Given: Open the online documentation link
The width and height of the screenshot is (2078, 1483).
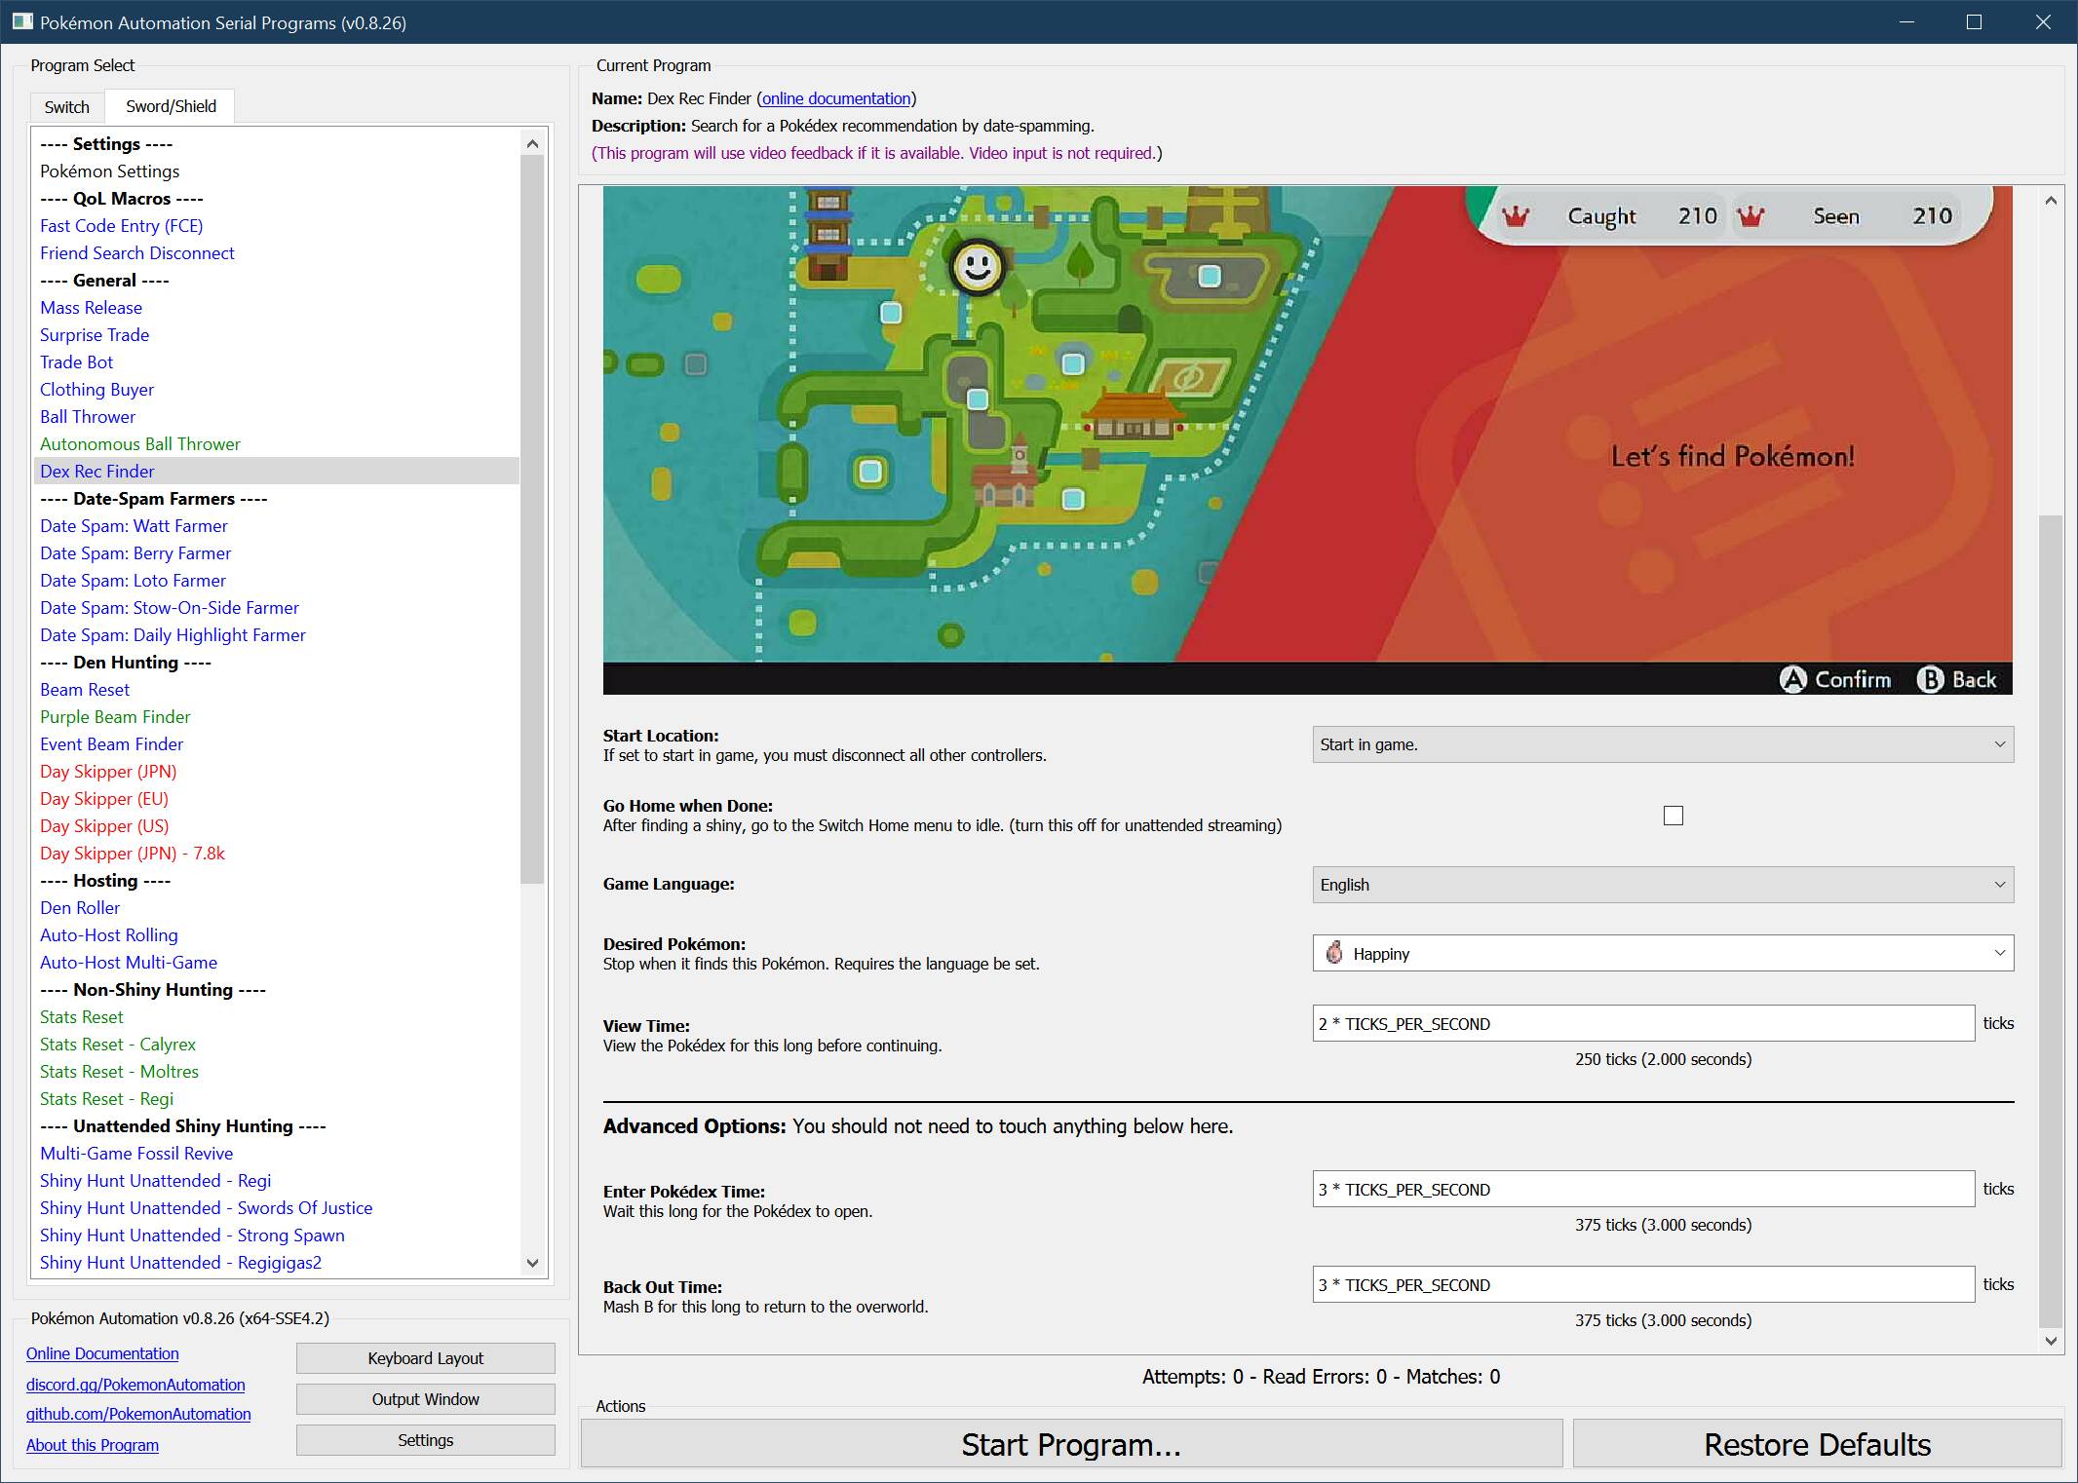Looking at the screenshot, I should point(835,98).
